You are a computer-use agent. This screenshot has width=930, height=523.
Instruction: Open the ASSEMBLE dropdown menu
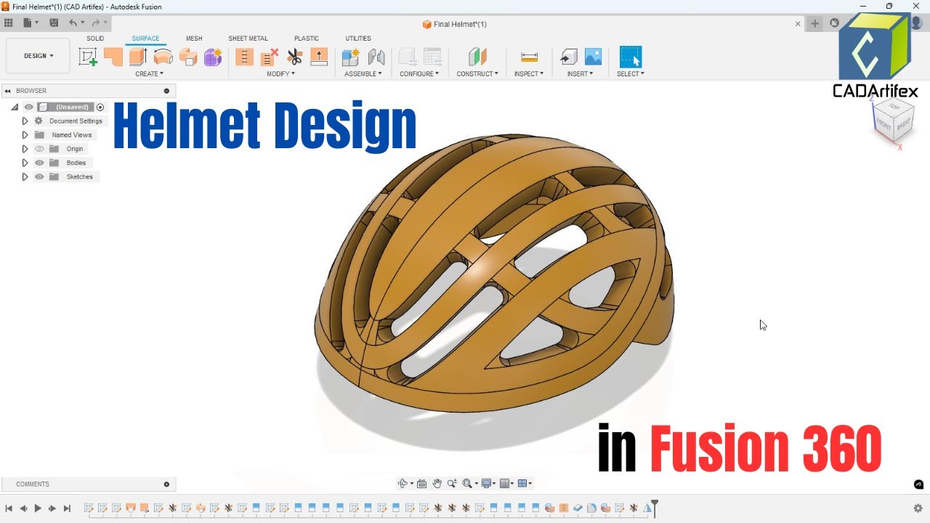point(363,73)
